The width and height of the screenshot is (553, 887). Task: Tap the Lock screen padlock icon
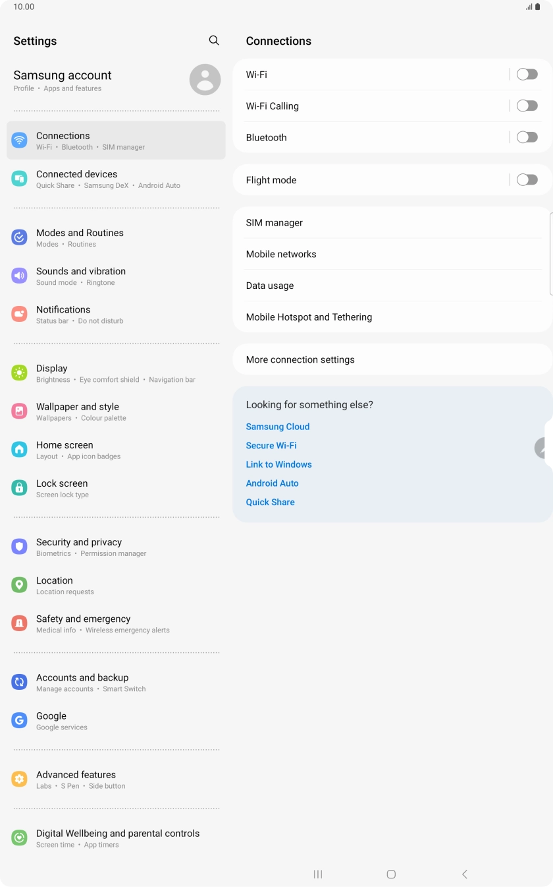point(19,488)
